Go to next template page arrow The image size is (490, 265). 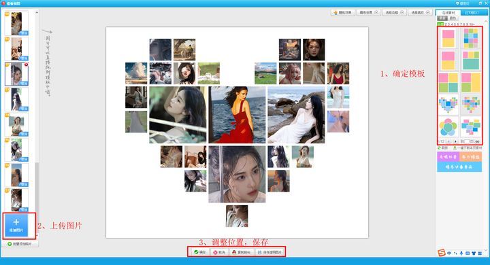click(455, 141)
